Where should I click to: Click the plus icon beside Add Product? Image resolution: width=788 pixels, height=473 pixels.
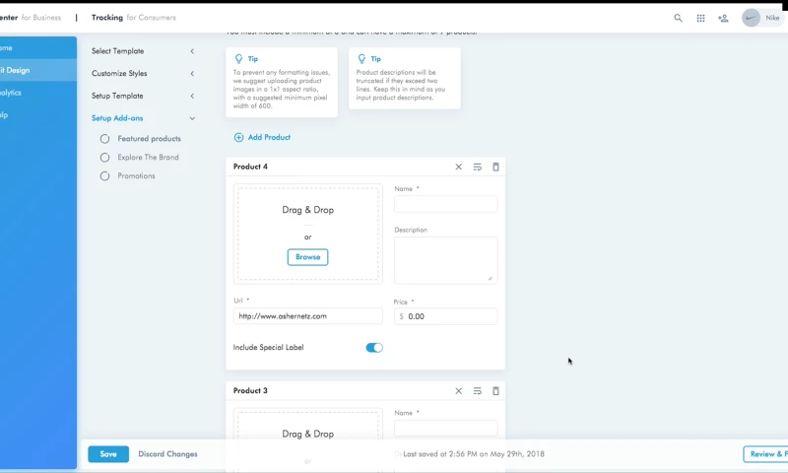click(238, 137)
